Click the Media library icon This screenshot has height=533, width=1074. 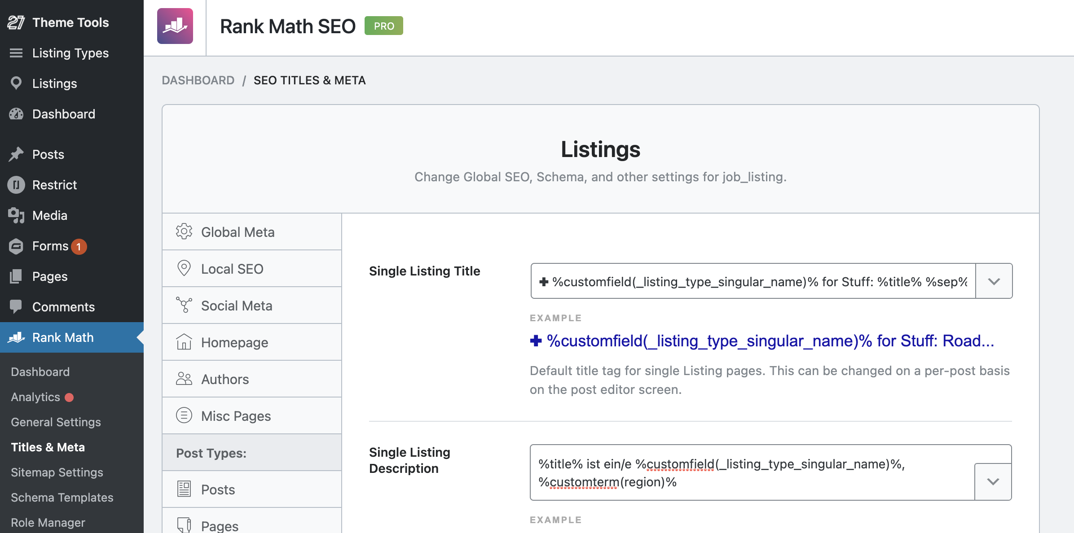point(16,215)
